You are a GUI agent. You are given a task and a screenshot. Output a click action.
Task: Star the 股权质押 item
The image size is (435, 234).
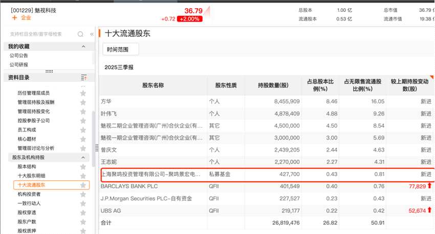click(x=83, y=230)
